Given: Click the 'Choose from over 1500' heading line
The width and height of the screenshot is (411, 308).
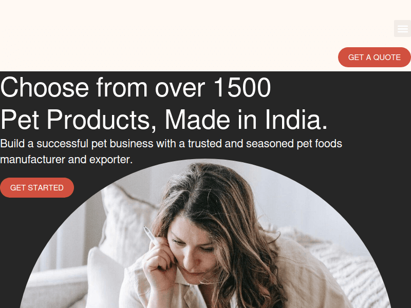Looking at the screenshot, I should pyautogui.click(x=136, y=87).
